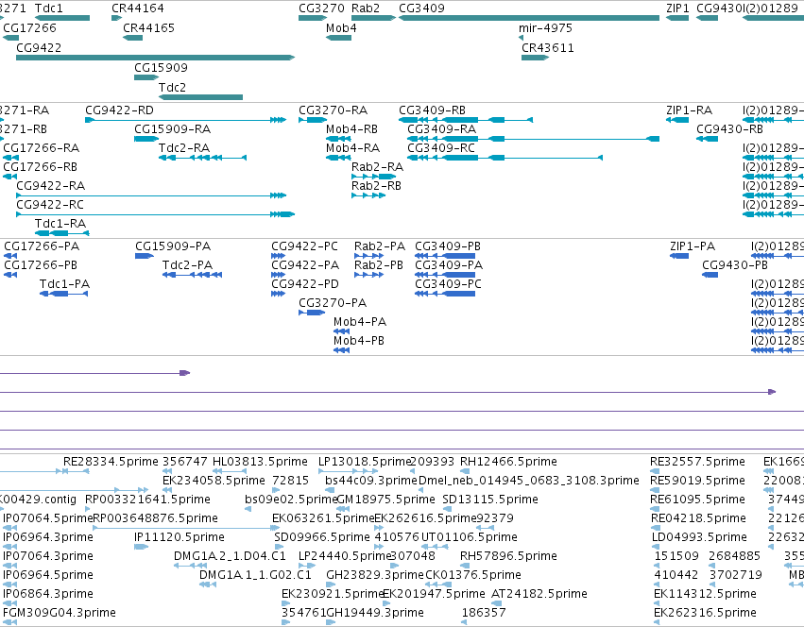
Task: Click the CG15909-PA protein label
Action: [x=173, y=246]
